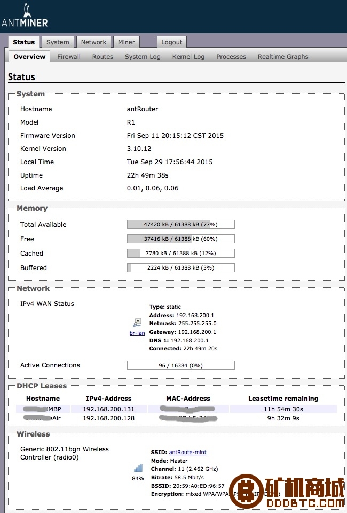Screen dimensions: 347x513
Task: Select the Overview sub-tab
Action: [29, 57]
